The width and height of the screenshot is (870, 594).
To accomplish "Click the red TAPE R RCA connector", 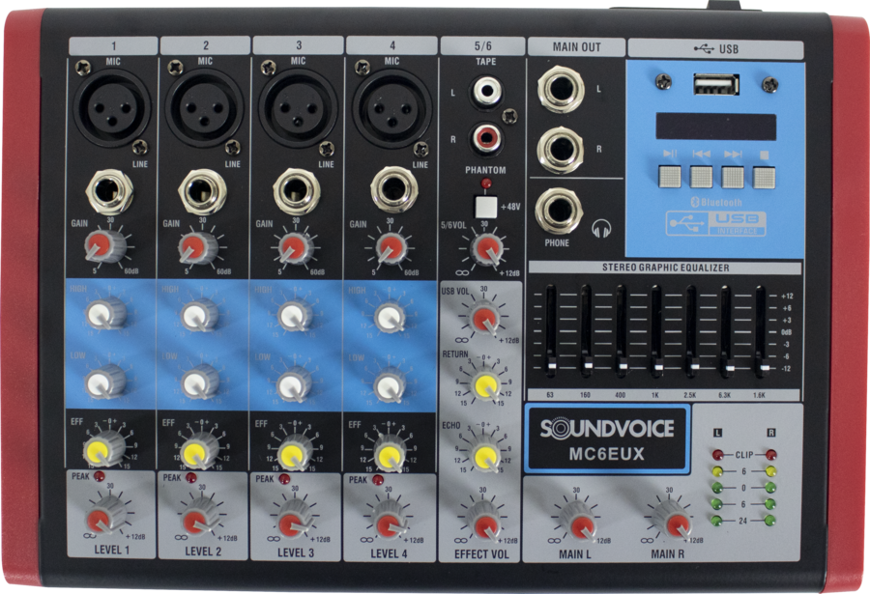I will point(486,137).
